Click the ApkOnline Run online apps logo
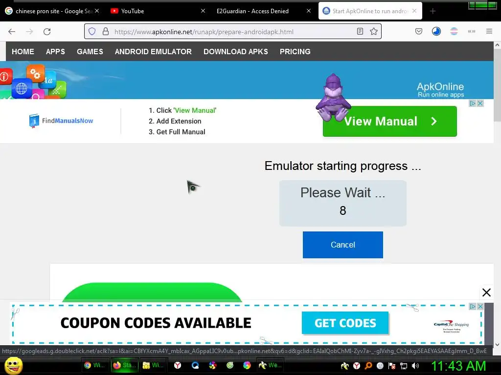 440,90
